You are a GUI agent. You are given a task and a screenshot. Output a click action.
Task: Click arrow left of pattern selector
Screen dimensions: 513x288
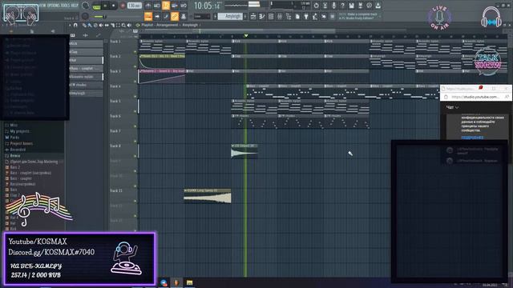[x=215, y=16]
